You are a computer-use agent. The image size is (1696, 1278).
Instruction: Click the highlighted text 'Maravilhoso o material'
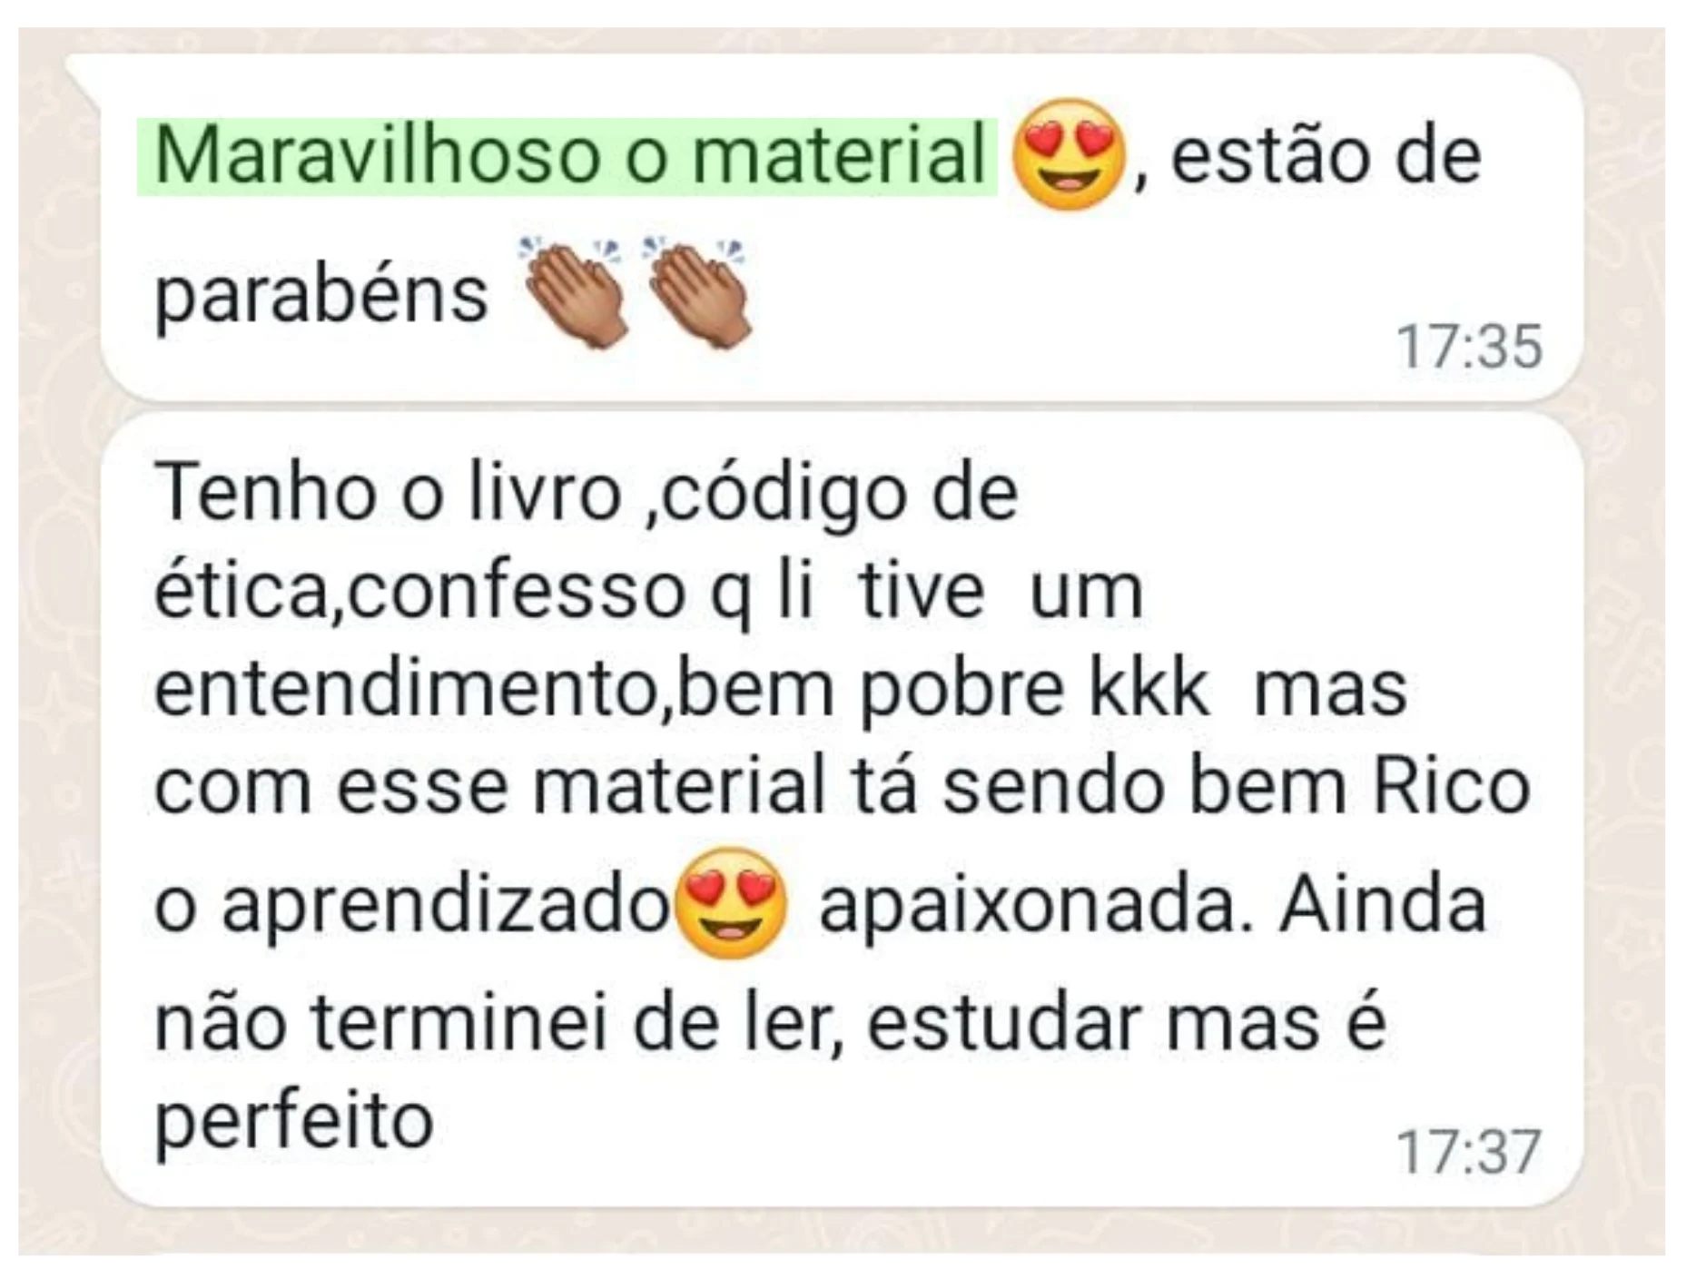coord(569,156)
